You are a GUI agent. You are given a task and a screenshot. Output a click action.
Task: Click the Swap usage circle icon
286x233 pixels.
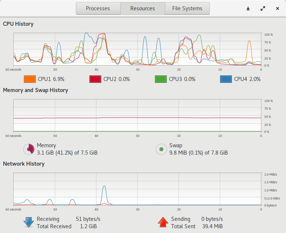(x=161, y=149)
